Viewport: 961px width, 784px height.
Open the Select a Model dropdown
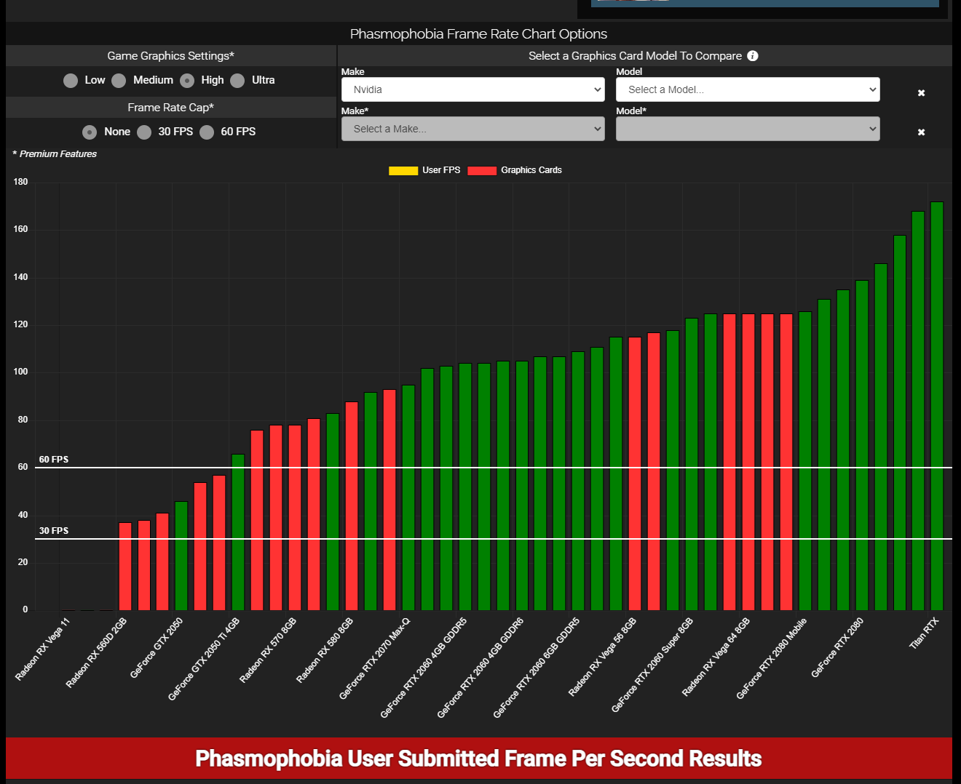748,89
